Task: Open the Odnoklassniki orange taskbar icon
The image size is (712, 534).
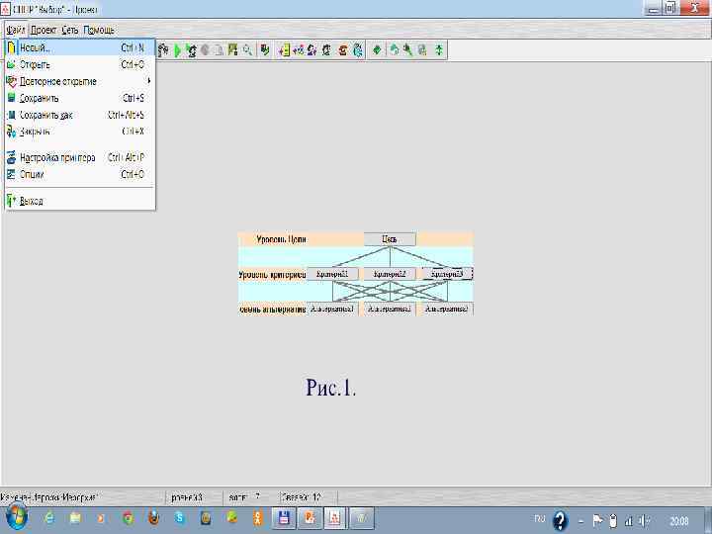Action: click(x=258, y=518)
